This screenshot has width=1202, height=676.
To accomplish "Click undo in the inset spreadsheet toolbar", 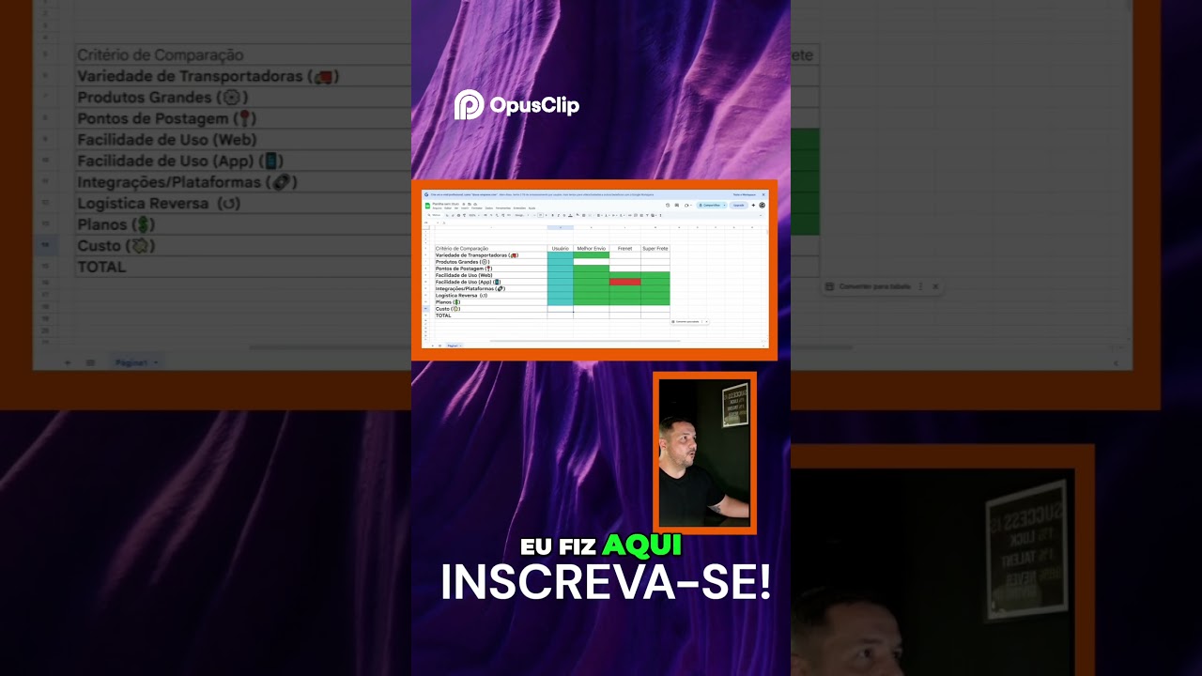I will pyautogui.click(x=445, y=215).
